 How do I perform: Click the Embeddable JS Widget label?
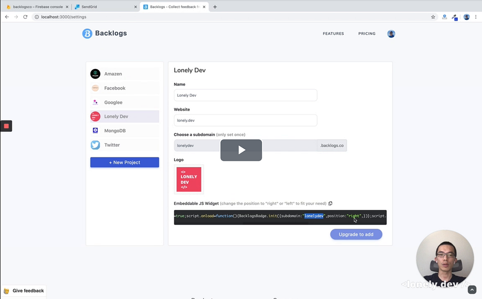coord(196,204)
